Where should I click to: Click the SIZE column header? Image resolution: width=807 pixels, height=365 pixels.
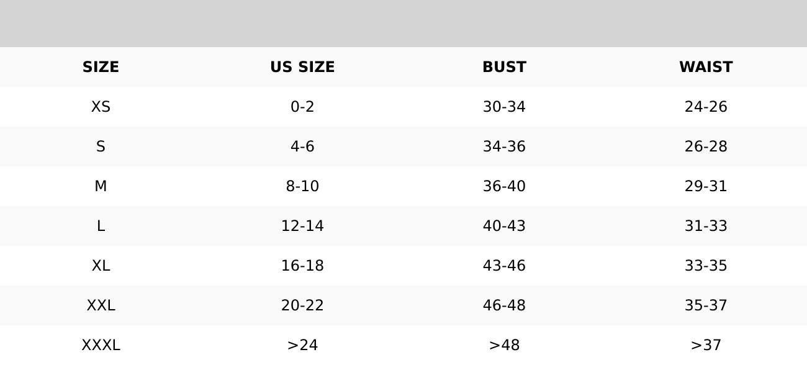101,67
